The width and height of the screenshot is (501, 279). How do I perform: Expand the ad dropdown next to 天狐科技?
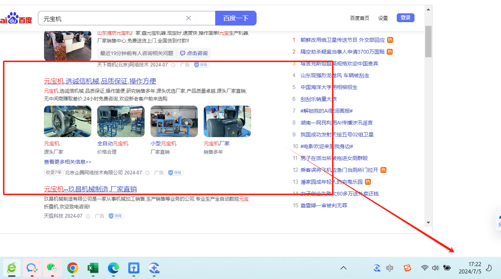(x=88, y=216)
